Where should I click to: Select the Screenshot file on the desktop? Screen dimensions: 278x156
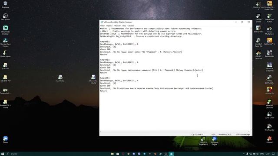5,91
